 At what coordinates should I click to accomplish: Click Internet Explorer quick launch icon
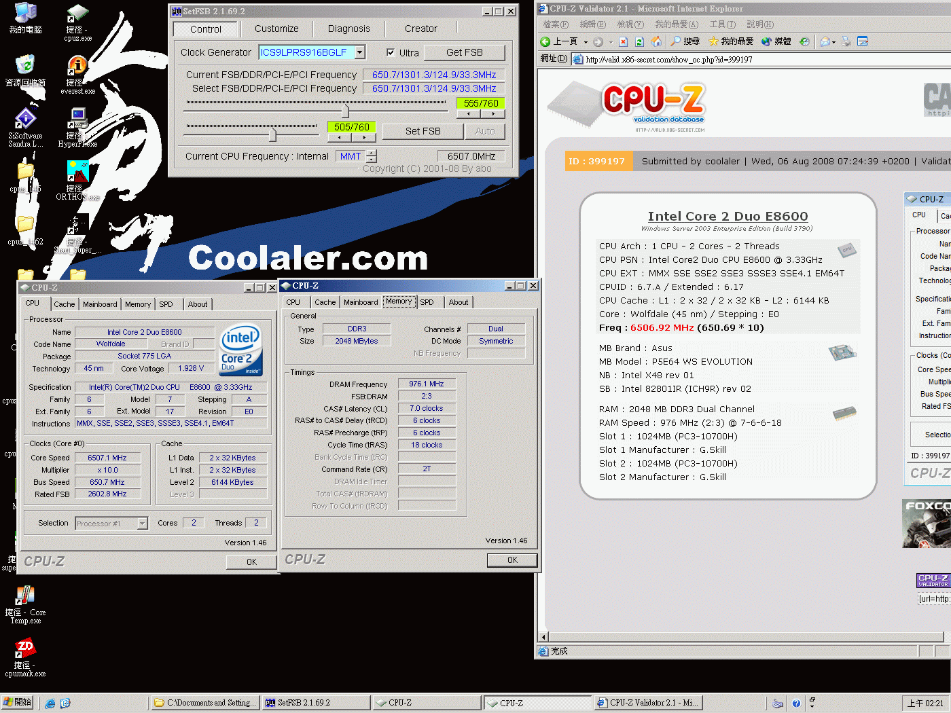tap(50, 703)
